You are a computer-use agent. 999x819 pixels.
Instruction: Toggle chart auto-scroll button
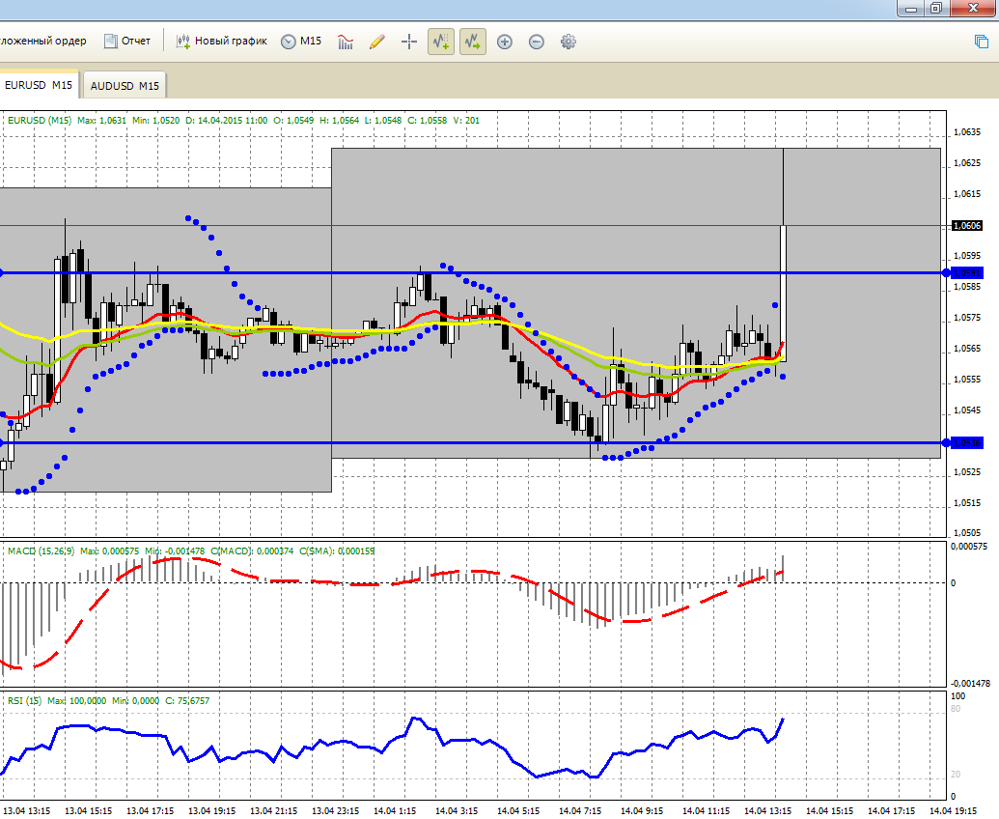coord(473,42)
